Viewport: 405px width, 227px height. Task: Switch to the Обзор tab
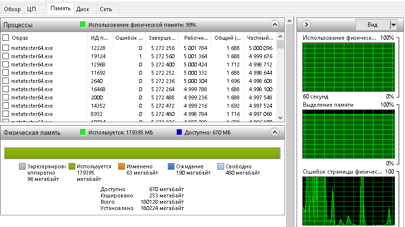(13, 9)
